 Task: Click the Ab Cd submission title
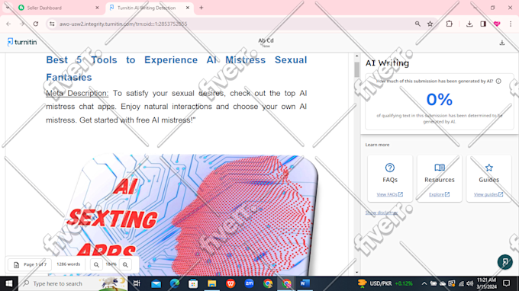point(266,40)
